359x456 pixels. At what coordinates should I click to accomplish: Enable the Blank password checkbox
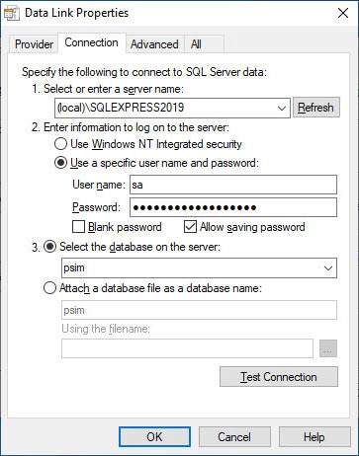78,227
